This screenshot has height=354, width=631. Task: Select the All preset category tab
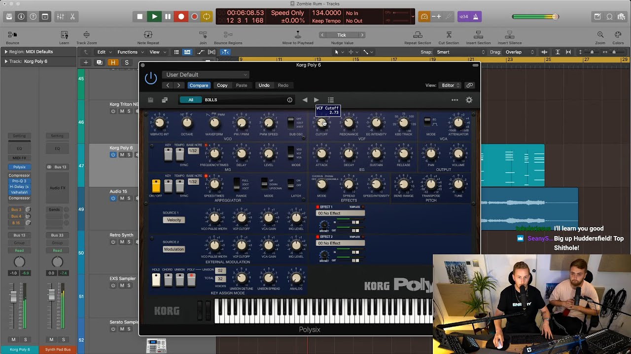191,100
